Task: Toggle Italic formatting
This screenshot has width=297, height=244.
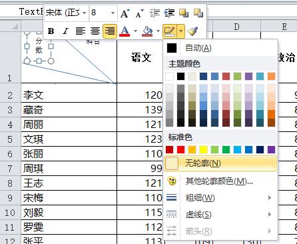Action: pyautogui.click(x=65, y=31)
